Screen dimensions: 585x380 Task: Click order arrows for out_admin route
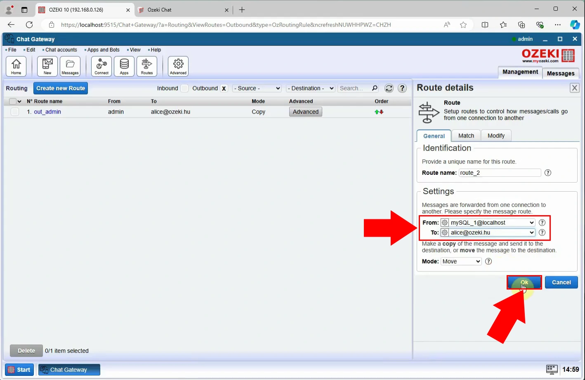(379, 112)
